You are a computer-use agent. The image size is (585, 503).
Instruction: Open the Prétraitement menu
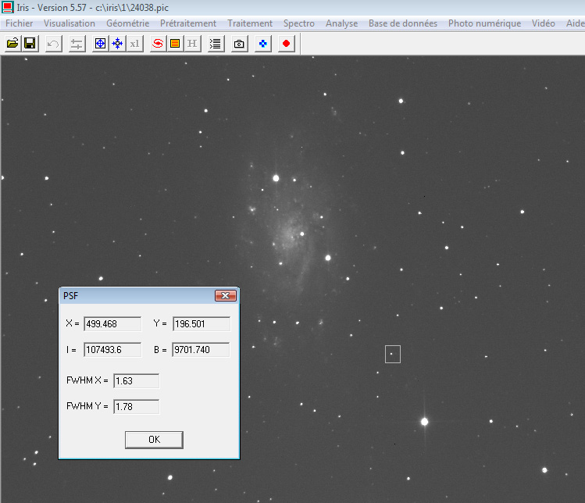click(188, 23)
